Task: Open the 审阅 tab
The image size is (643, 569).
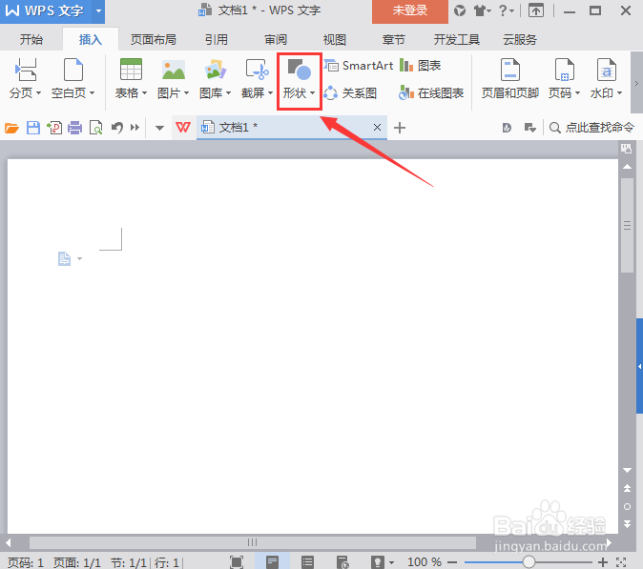Action: tap(276, 40)
